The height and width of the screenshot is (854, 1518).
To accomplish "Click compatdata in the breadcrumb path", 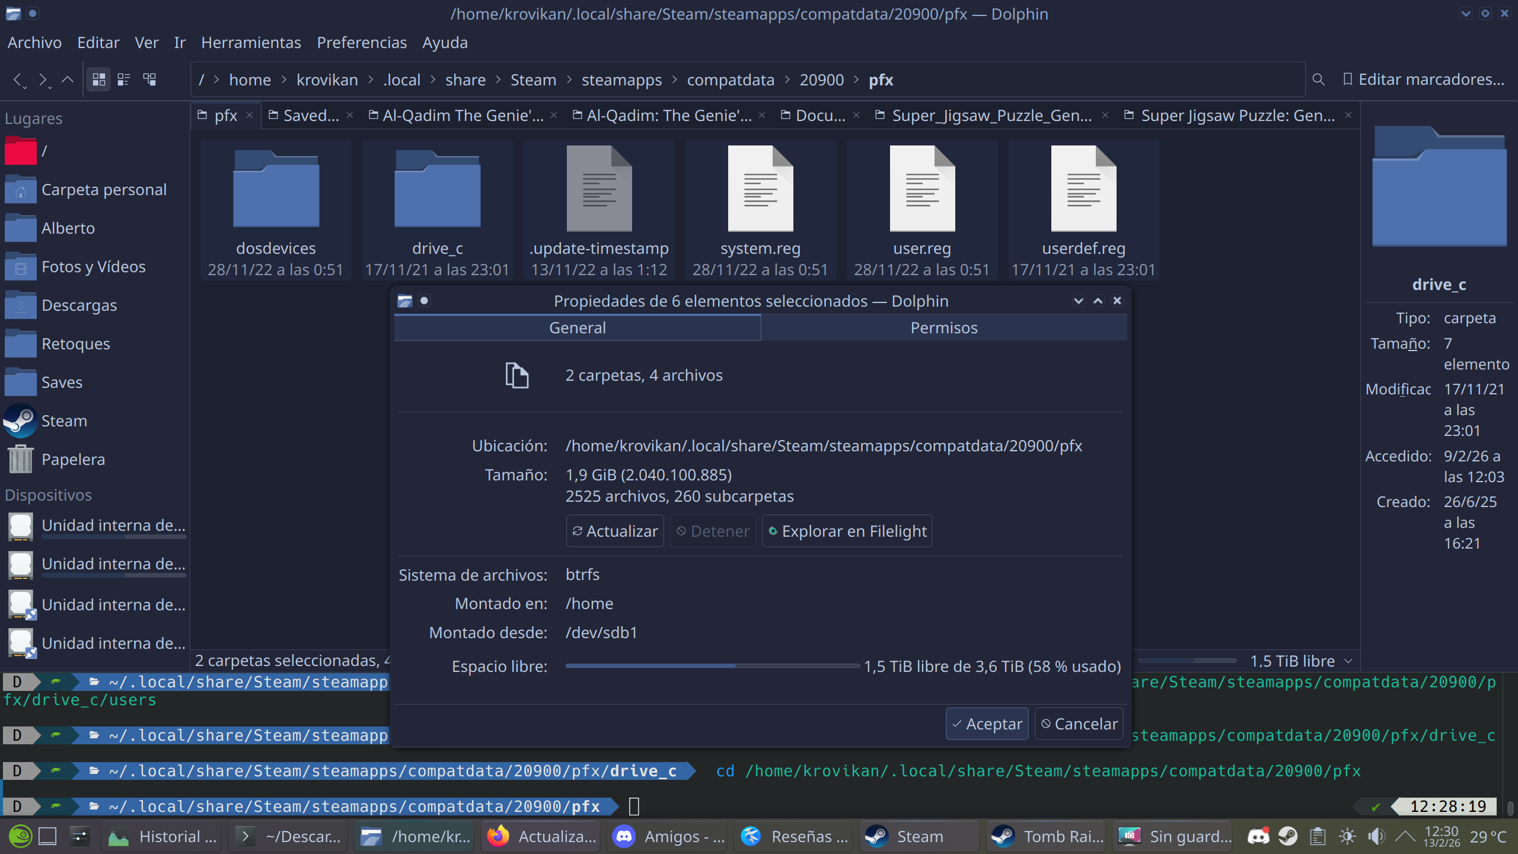I will click(x=730, y=80).
